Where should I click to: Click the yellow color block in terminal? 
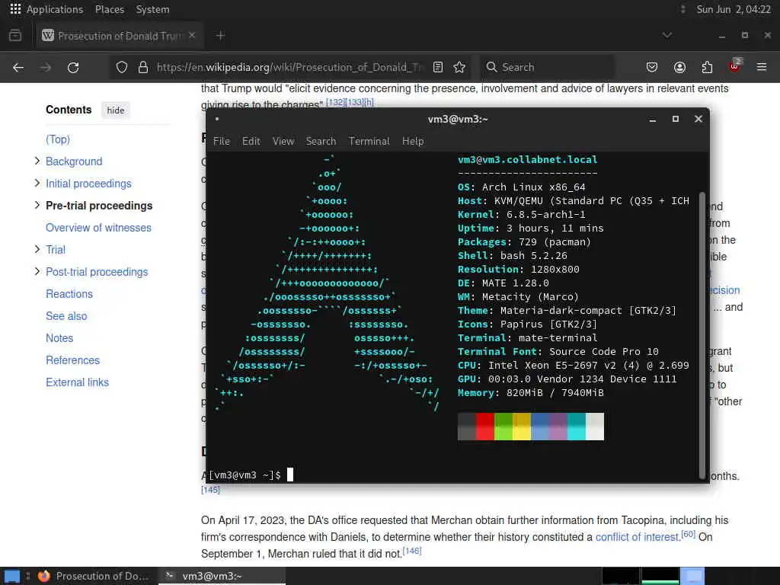tap(522, 427)
